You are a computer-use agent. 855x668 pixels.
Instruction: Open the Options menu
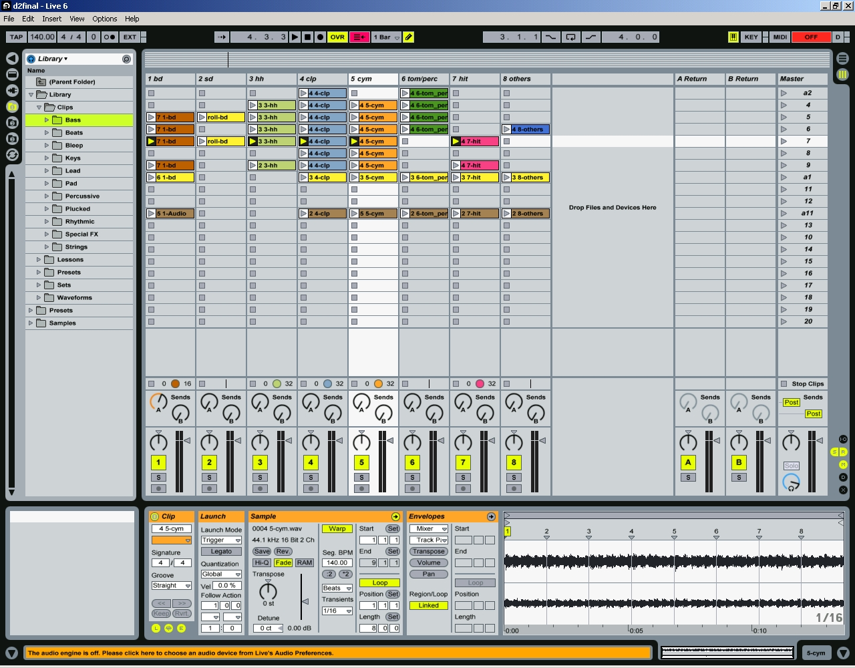click(x=104, y=19)
